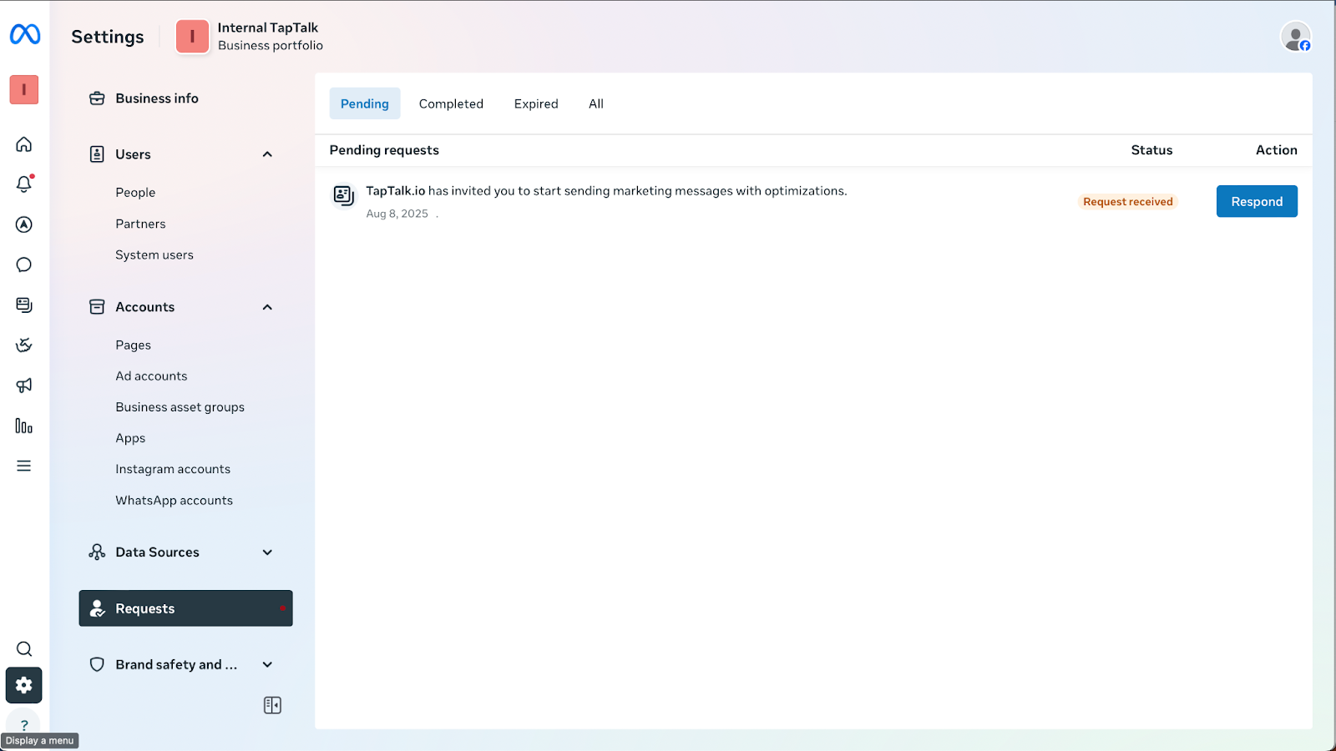Open Ad accounts settings

pos(151,376)
